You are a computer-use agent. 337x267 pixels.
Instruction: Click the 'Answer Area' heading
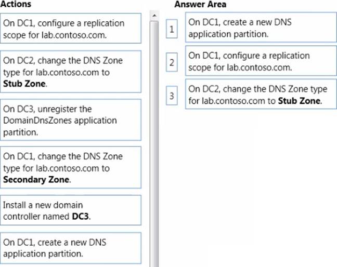tap(200, 5)
